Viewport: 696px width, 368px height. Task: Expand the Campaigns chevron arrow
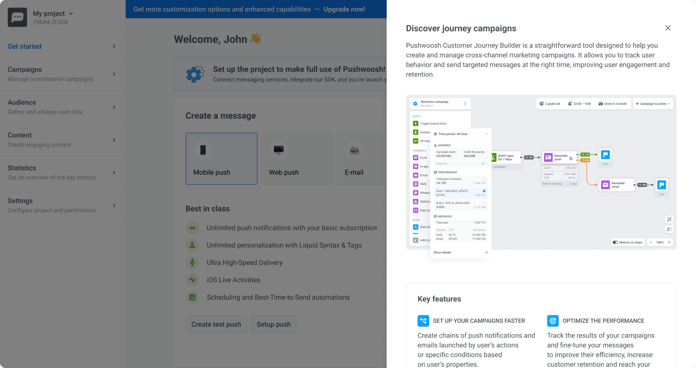[x=114, y=74]
